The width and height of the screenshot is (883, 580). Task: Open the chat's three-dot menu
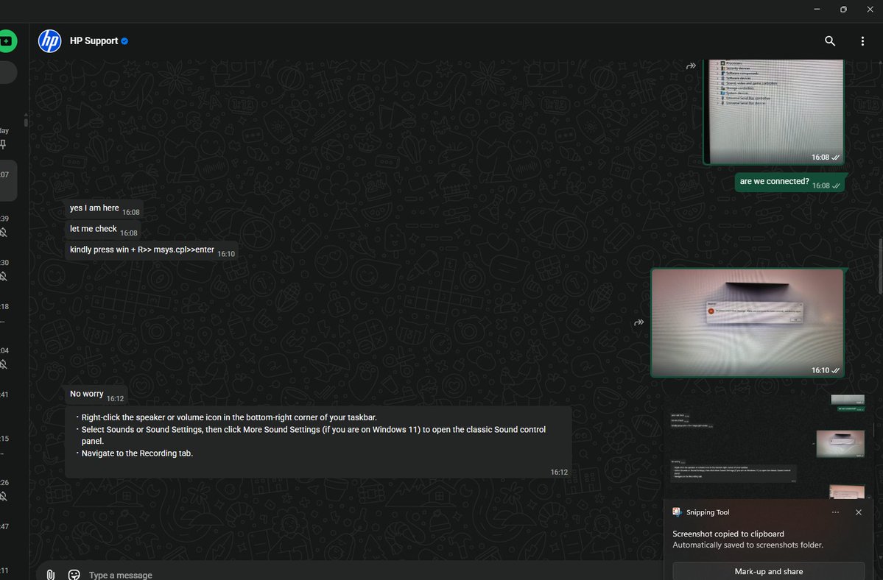click(x=862, y=41)
